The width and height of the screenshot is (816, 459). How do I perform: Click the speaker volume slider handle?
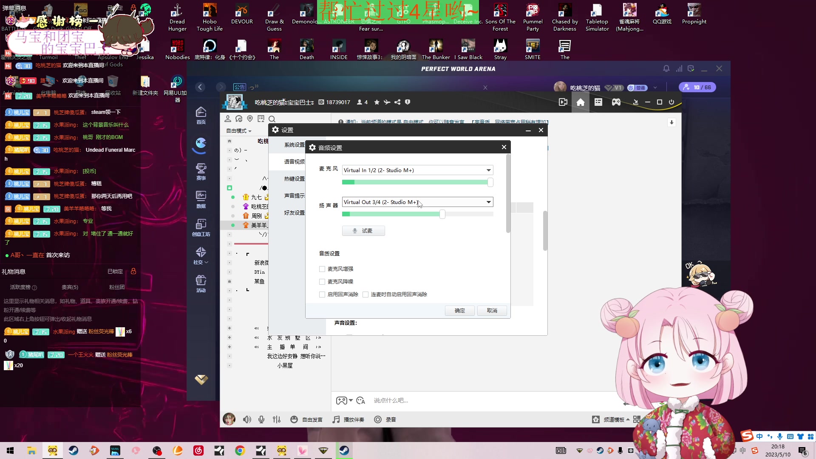coord(442,214)
